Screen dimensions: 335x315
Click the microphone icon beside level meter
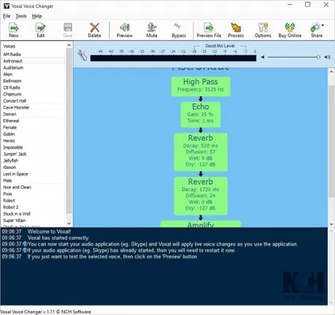click(82, 55)
